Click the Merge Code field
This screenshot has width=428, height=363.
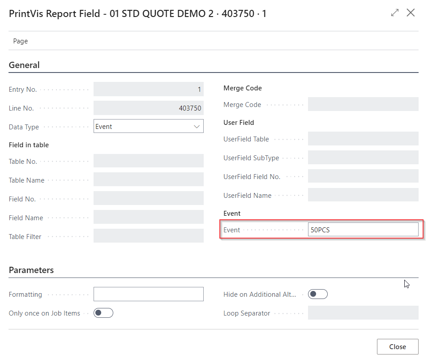point(363,104)
